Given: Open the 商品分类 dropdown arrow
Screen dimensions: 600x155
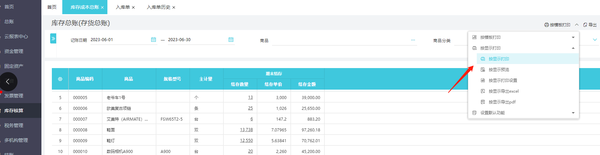Looking at the screenshot, I should click(595, 40).
